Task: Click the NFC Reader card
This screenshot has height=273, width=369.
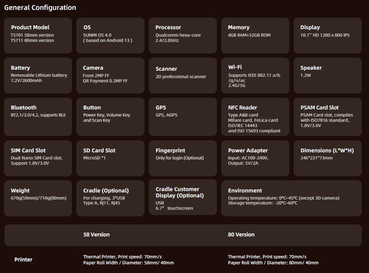Action: [x=255, y=116]
